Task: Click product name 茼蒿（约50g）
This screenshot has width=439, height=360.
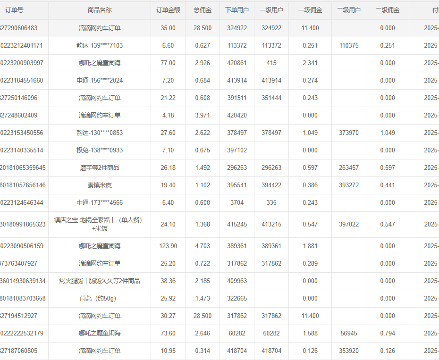Action: click(100, 298)
